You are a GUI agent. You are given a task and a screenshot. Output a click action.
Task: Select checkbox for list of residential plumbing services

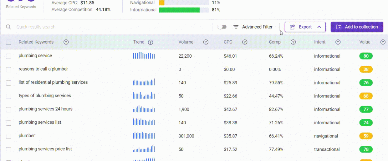tap(8, 83)
